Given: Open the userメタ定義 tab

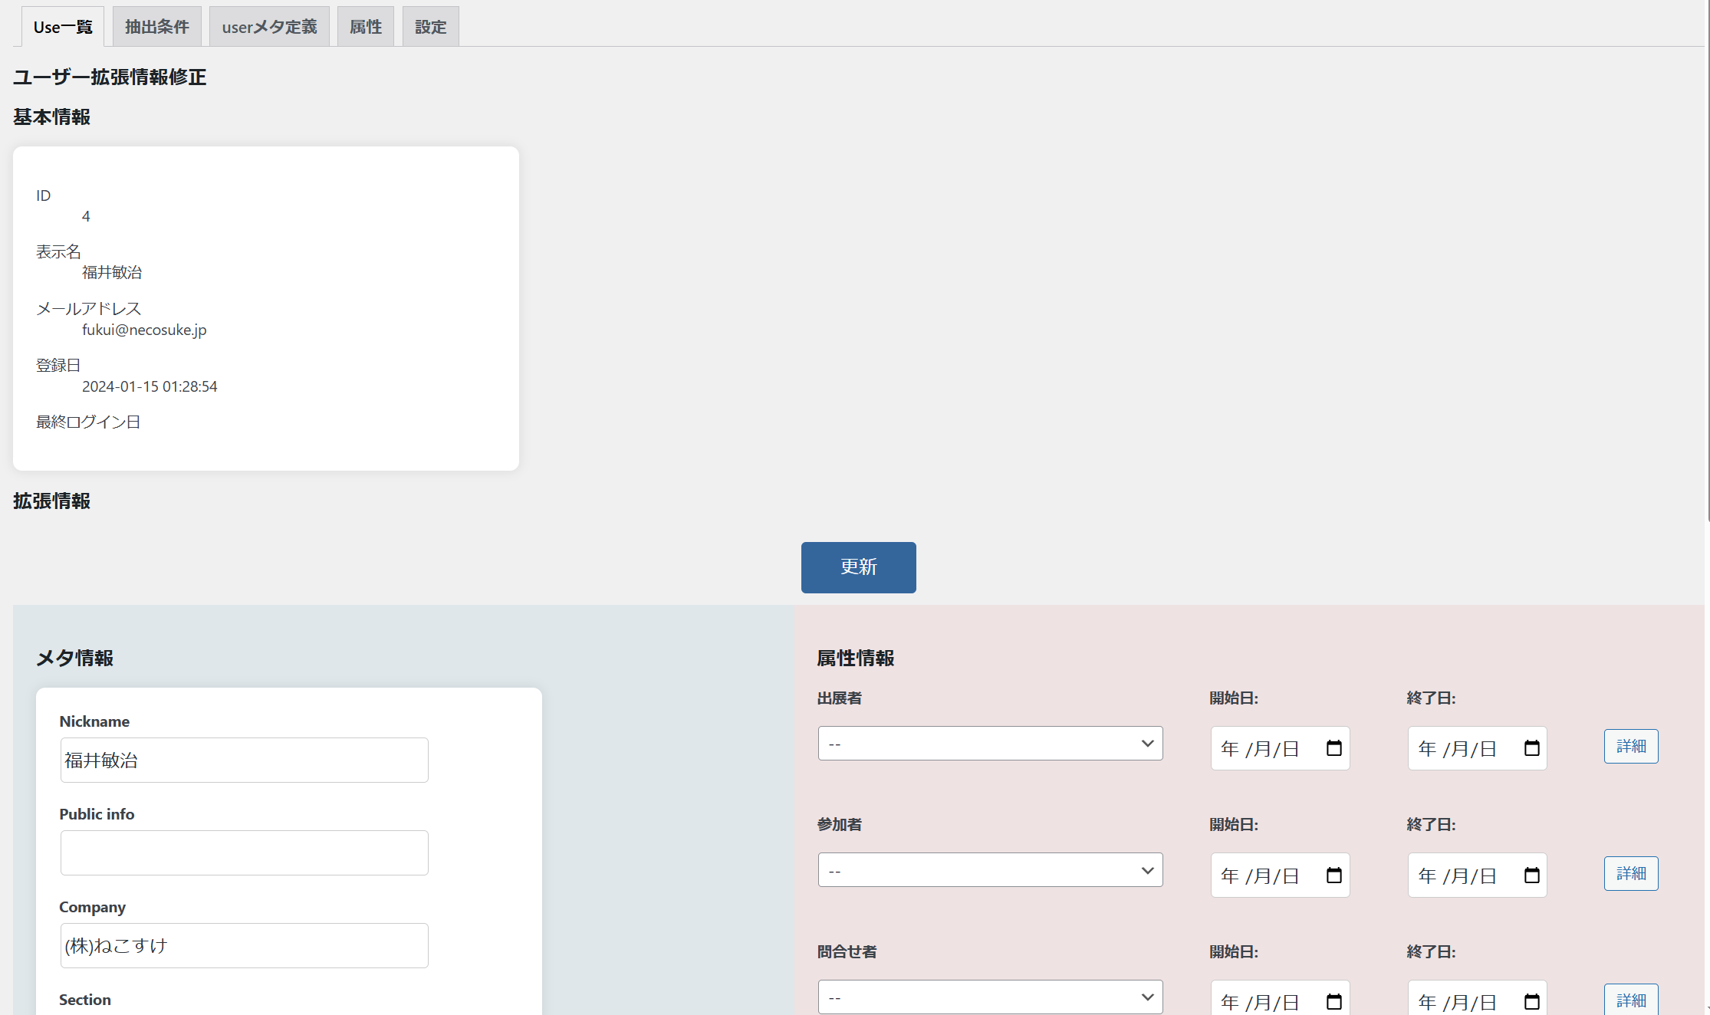Looking at the screenshot, I should click(269, 27).
